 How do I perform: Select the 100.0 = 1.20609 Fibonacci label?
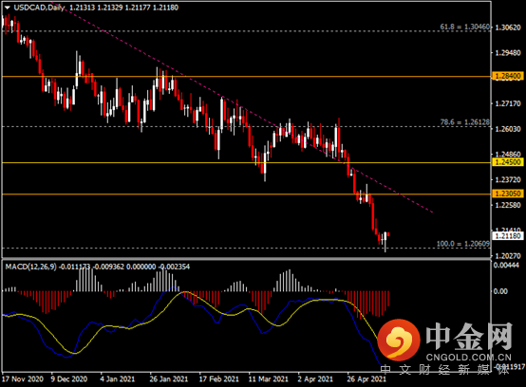tap(463, 244)
